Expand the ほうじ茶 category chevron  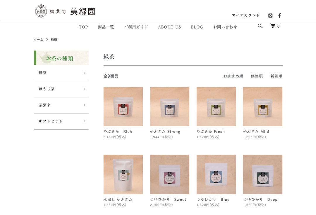pyautogui.click(x=85, y=89)
